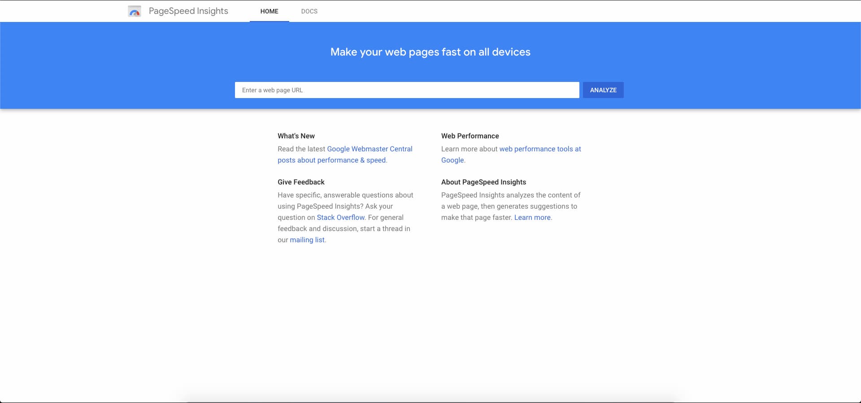Select the 'Web Performance' heading

pyautogui.click(x=470, y=136)
